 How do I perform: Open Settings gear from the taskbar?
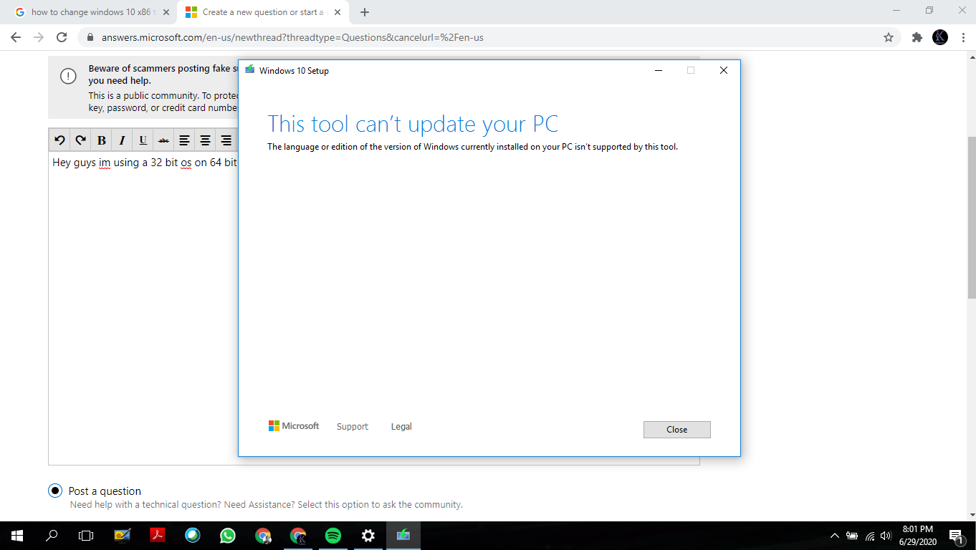368,535
